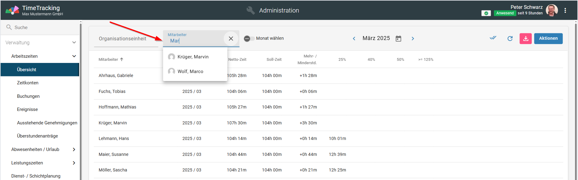Select Krüger, Marvin from suggestions
Screen dimensions: 578x180
(x=193, y=57)
